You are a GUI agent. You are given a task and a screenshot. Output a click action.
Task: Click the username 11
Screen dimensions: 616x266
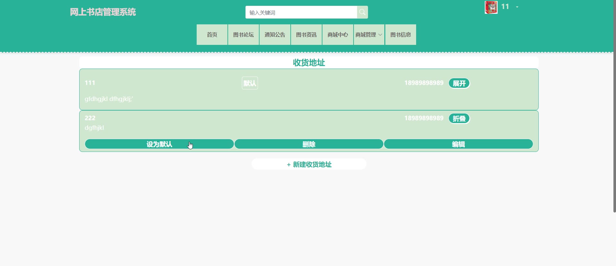coord(505,6)
